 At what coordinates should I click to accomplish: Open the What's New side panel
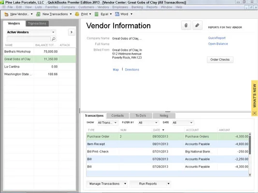255,96
